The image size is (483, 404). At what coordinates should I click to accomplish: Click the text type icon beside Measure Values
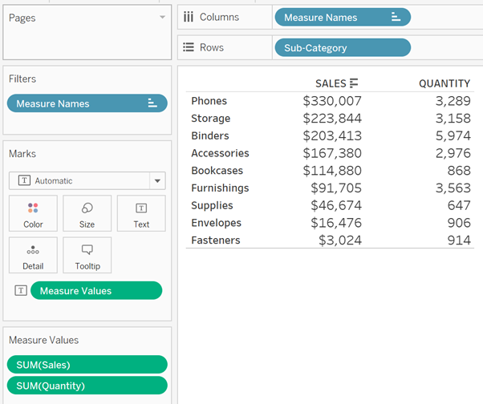(21, 291)
